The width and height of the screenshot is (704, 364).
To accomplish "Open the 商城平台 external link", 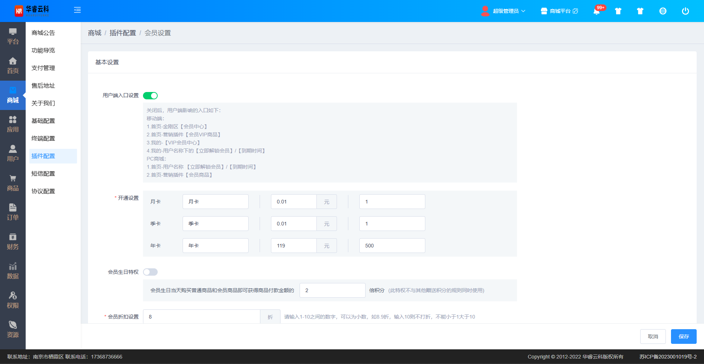I will click(x=559, y=11).
